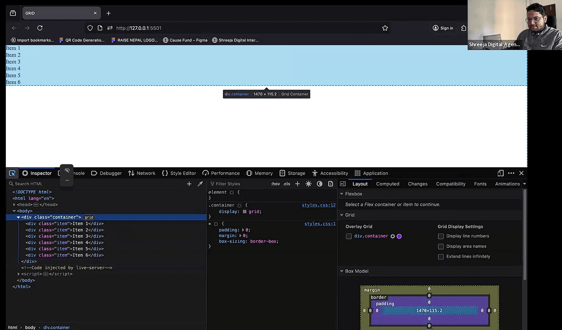The width and height of the screenshot is (562, 330).
Task: Switch to the Changes tab
Action: pos(418,184)
